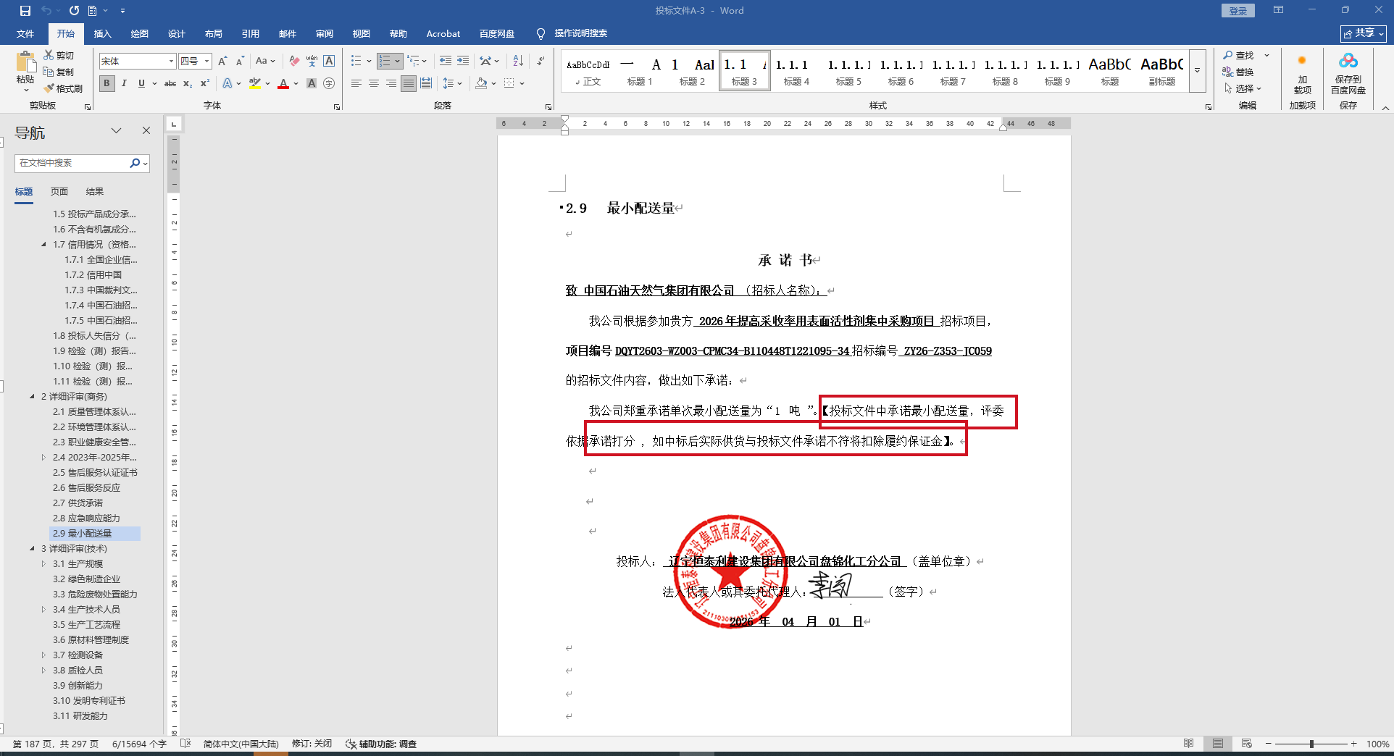The height and width of the screenshot is (756, 1394).
Task: Open the 替换 replace tool
Action: 1238,72
